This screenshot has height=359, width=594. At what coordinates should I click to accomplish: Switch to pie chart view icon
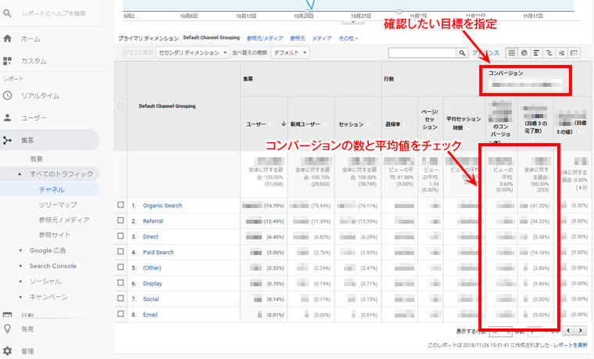[x=524, y=52]
